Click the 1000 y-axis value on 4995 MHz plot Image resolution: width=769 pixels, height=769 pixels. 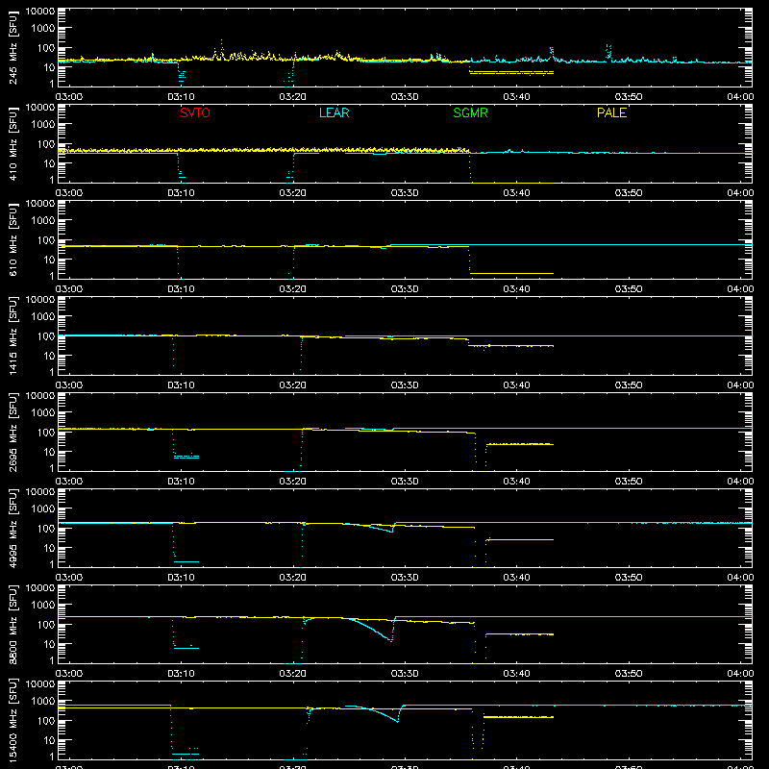coord(43,509)
